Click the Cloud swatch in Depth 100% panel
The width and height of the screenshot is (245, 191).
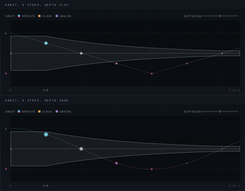(39, 111)
